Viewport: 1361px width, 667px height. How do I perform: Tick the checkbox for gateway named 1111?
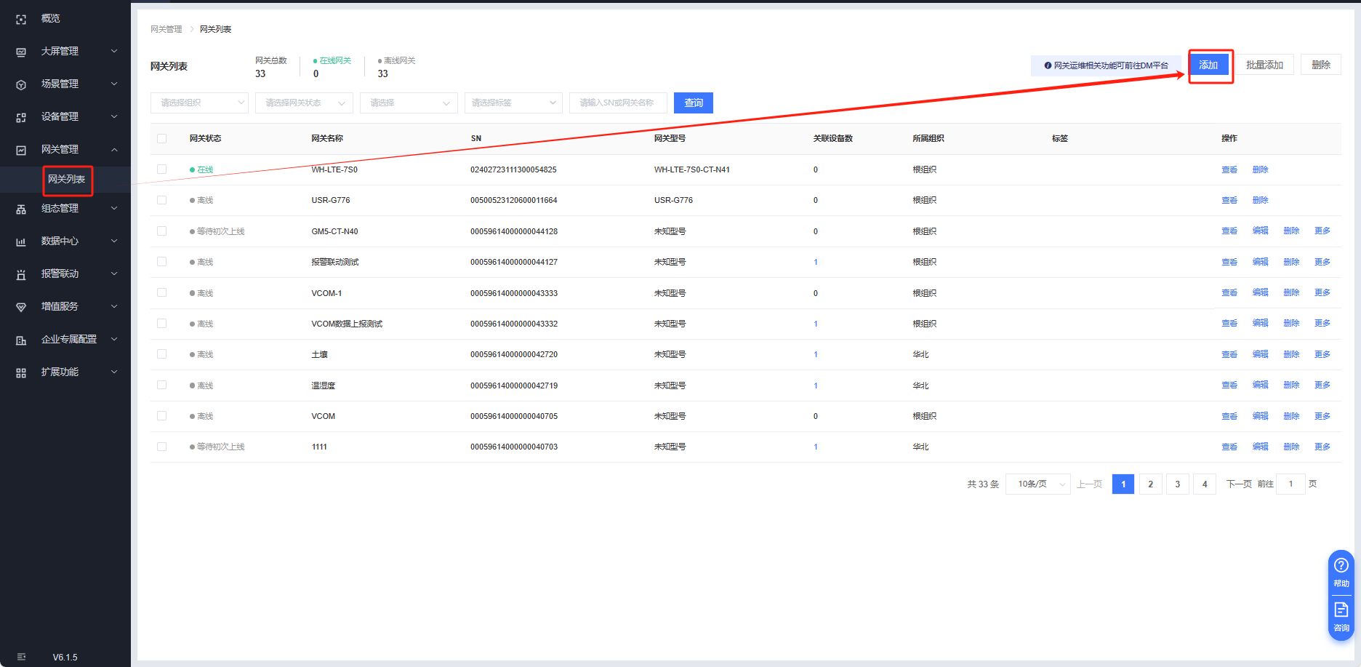tap(161, 447)
